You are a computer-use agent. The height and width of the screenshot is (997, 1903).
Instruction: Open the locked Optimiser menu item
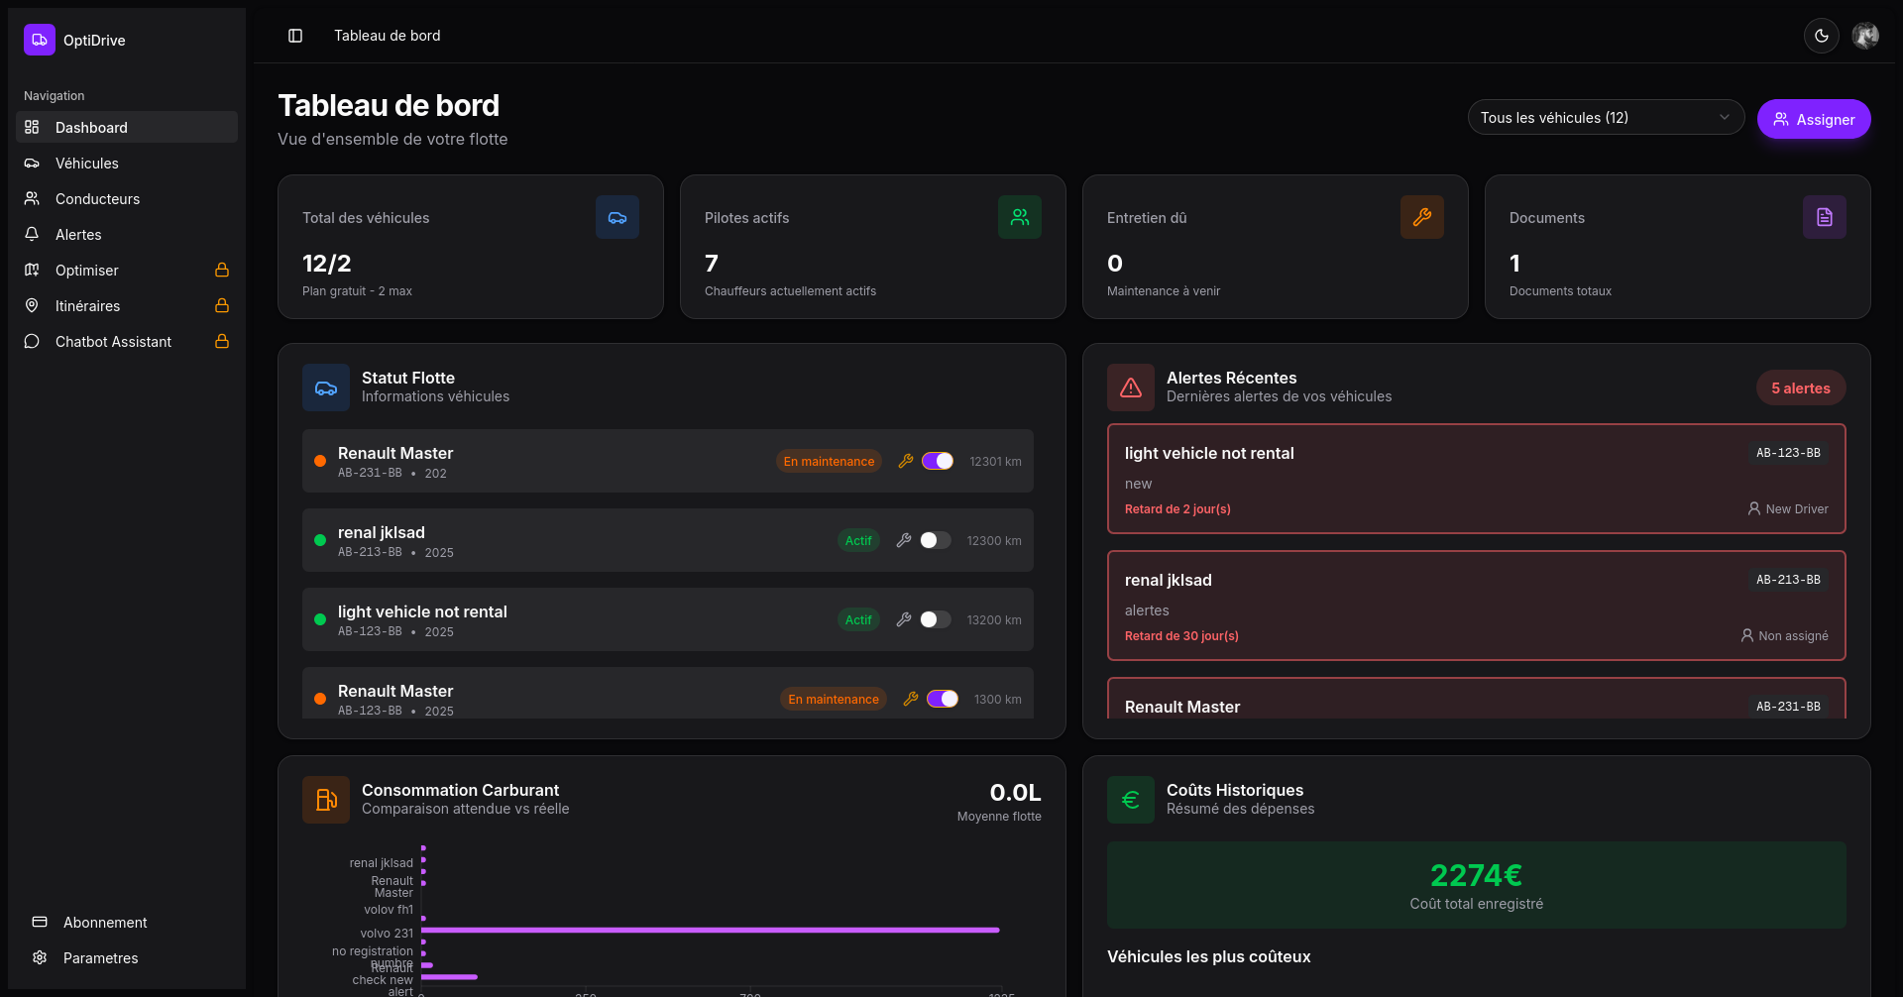tap(87, 271)
